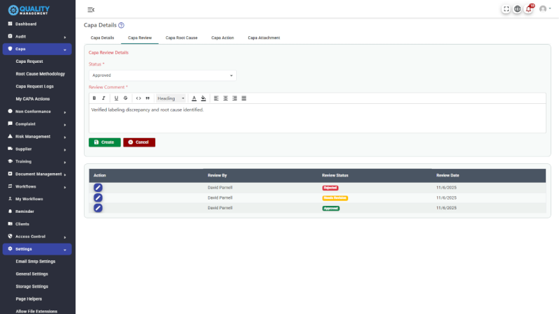Expand Access Control menu
The height and width of the screenshot is (314, 559).
(x=37, y=237)
